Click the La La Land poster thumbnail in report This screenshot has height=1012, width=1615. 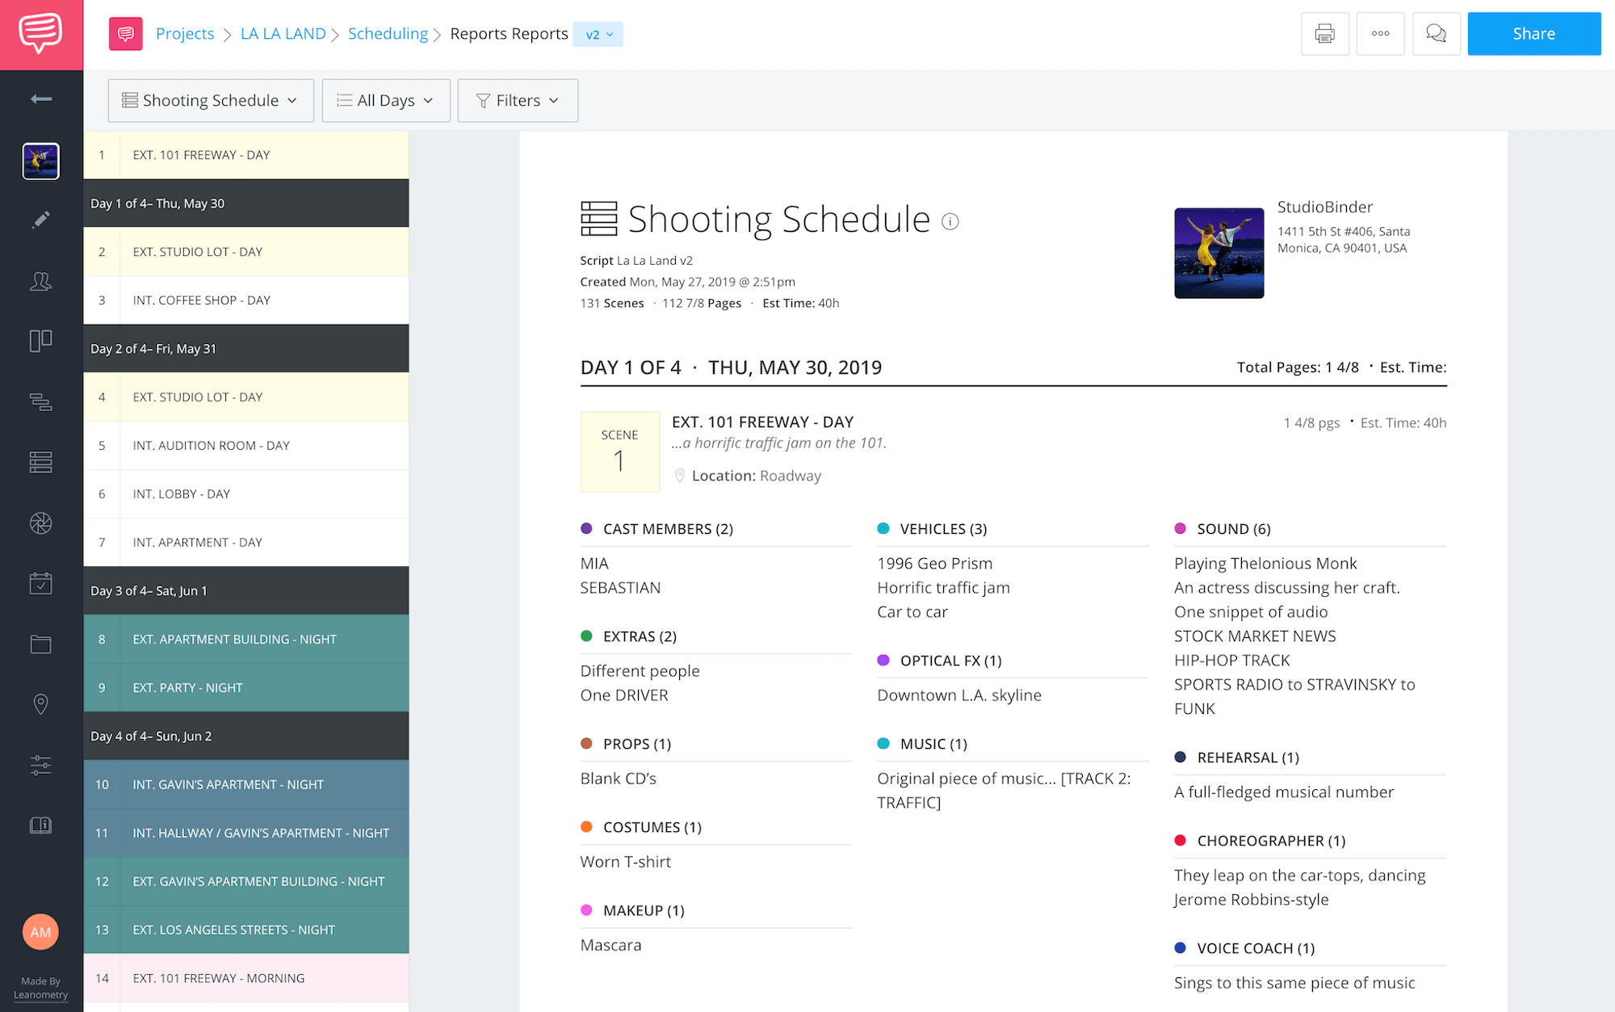1219,254
